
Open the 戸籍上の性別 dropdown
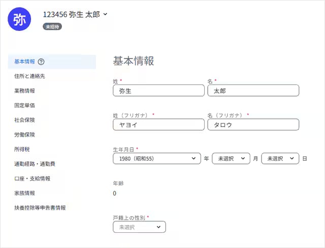[139, 227]
